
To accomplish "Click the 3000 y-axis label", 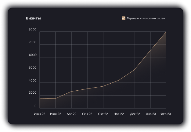I will pos(33,93).
